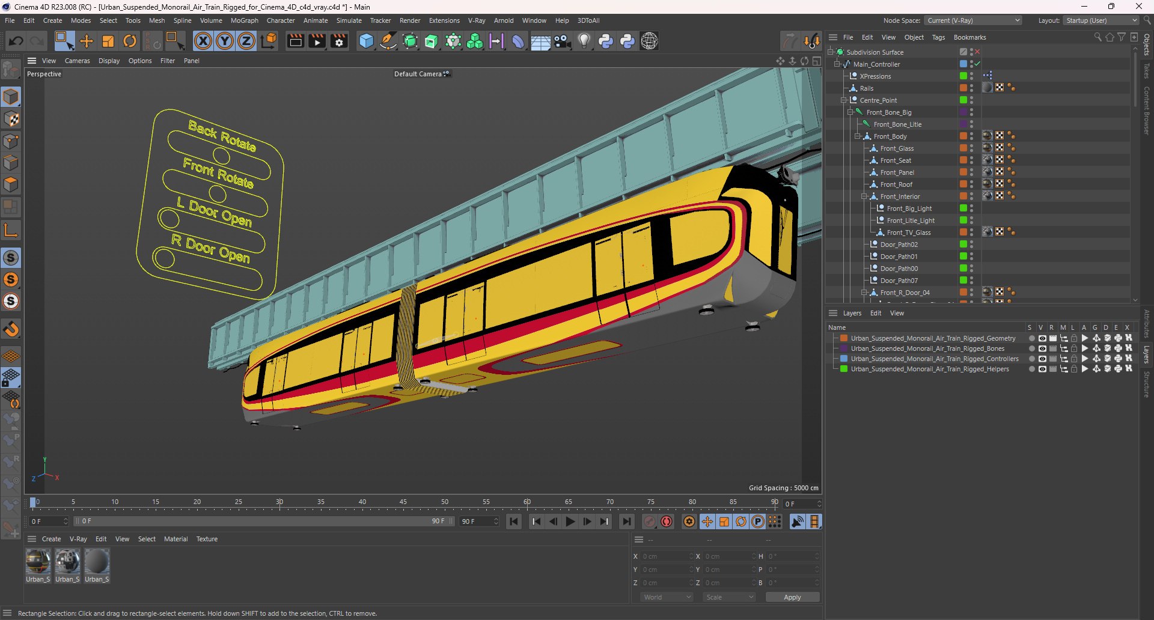Add a Camera object icon
Viewport: 1154px width, 620px height.
[x=562, y=41]
